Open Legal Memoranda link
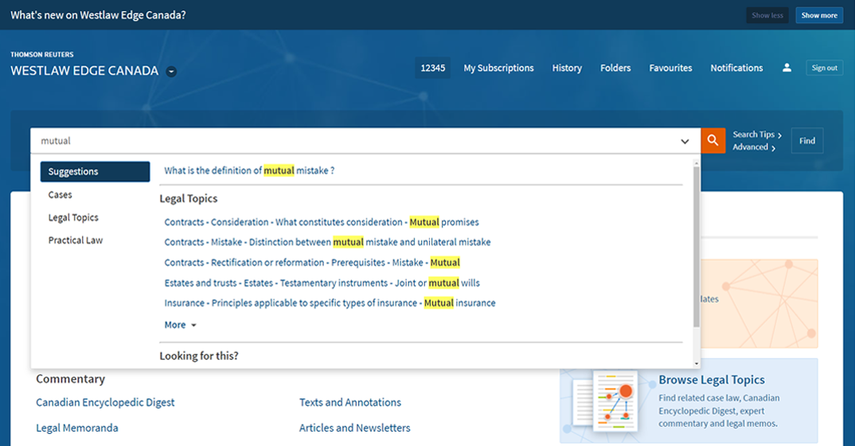 coord(77,428)
